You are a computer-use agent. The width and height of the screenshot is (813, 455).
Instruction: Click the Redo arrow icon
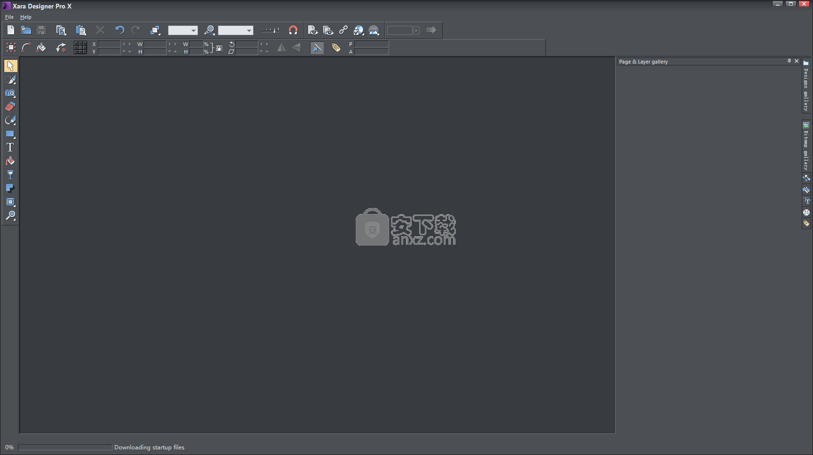click(135, 30)
